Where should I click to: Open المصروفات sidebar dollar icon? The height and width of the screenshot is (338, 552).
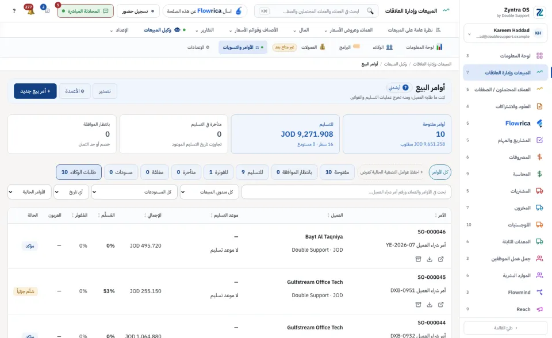pos(539,157)
